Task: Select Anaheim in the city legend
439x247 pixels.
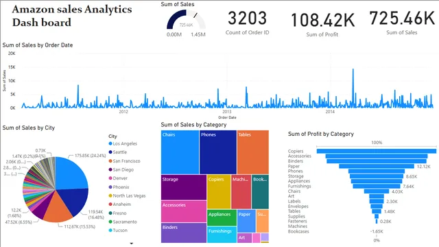Action: [x=120, y=204]
